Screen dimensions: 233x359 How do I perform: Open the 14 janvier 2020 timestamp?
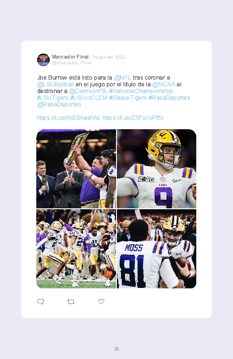(109, 57)
